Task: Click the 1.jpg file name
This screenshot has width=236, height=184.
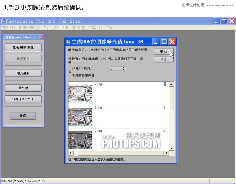Action: point(98,108)
